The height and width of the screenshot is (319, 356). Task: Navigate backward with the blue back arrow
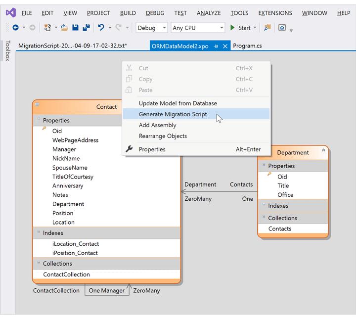click(x=15, y=28)
